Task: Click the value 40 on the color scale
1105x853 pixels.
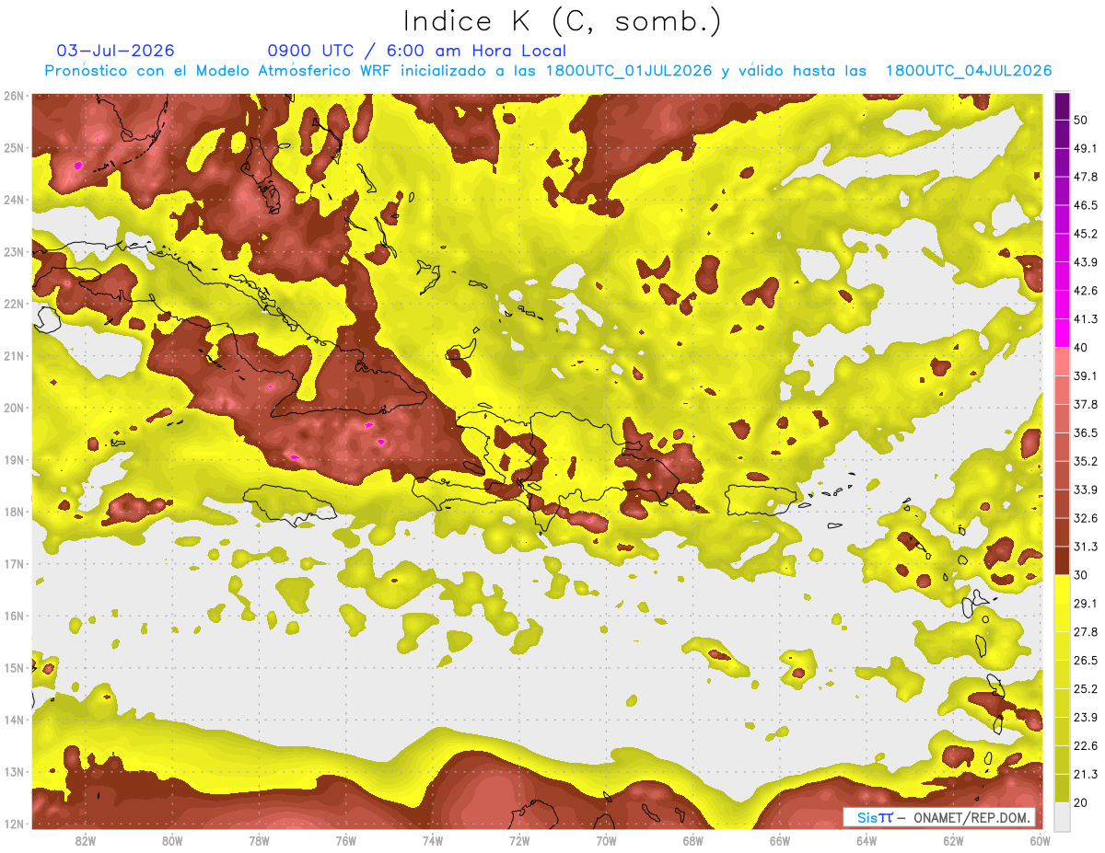Action: (1081, 348)
